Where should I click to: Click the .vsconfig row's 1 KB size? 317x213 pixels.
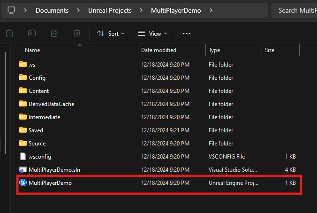(x=290, y=157)
